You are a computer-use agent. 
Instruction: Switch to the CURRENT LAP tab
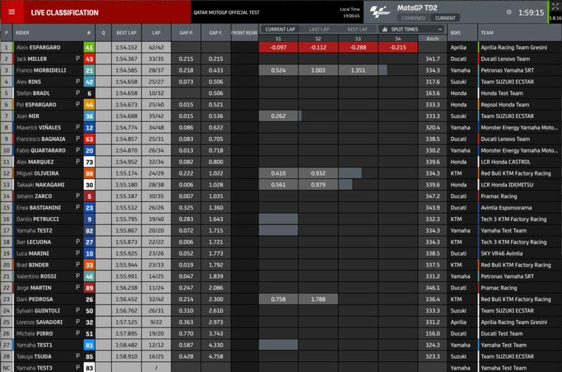(x=281, y=28)
